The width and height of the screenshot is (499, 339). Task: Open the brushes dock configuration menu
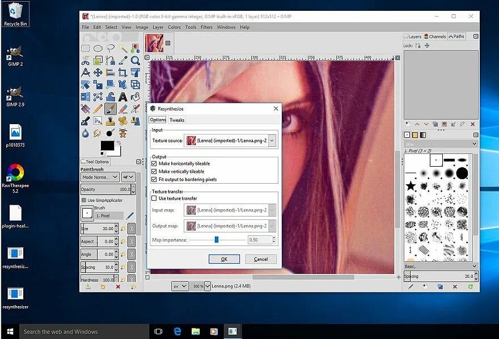click(476, 135)
